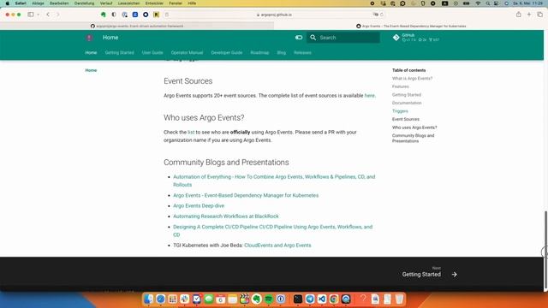548x308 pixels.
Task: Open the Fenster menu
Action: pos(176,3)
